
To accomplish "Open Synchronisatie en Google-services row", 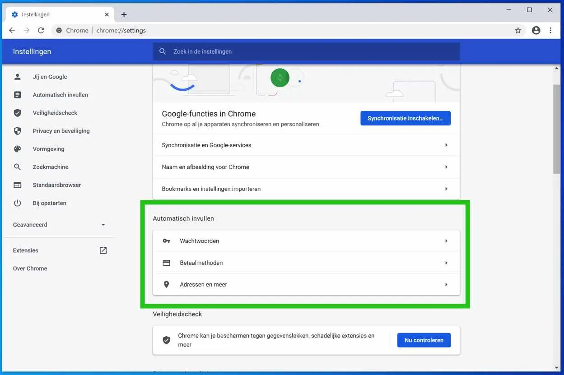I will coord(306,145).
